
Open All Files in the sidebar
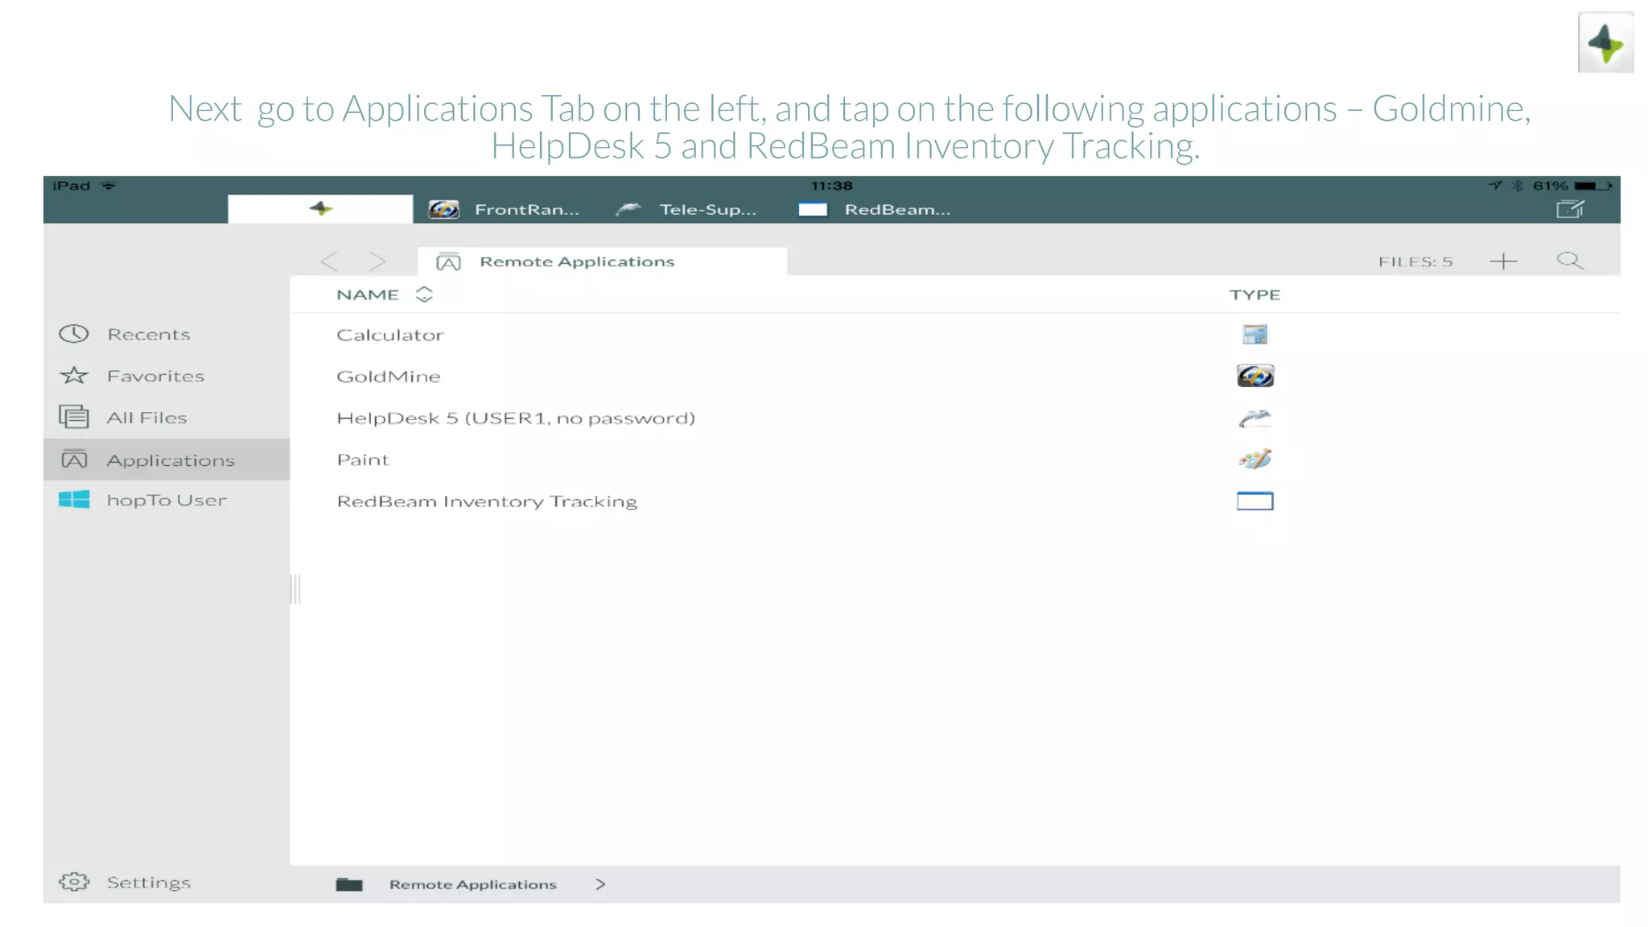(167, 418)
